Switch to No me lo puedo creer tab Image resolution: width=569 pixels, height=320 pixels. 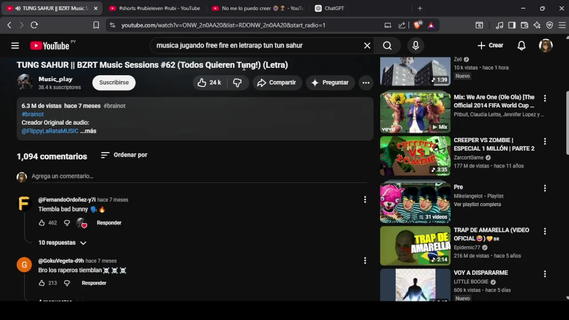[x=258, y=8]
